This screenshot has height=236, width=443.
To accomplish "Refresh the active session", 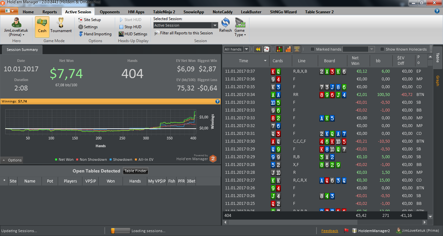I will tap(225, 25).
